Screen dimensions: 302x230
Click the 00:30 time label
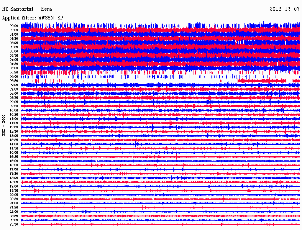pyautogui.click(x=14, y=30)
